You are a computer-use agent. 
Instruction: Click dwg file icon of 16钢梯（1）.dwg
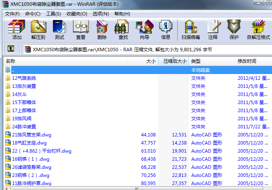pyautogui.click(x=8, y=159)
